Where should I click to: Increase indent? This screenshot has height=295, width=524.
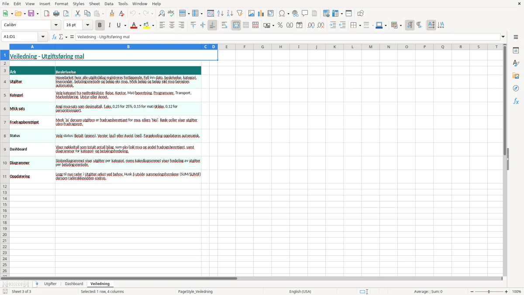[x=333, y=25]
